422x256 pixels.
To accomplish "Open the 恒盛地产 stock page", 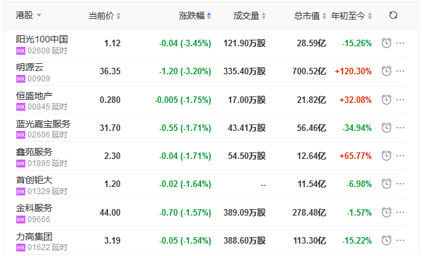I will (34, 96).
